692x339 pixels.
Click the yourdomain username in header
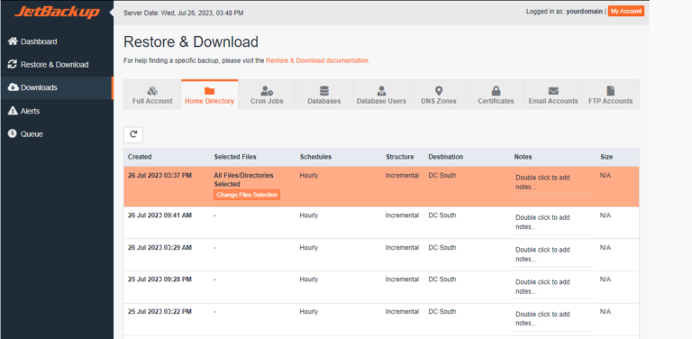pos(584,12)
